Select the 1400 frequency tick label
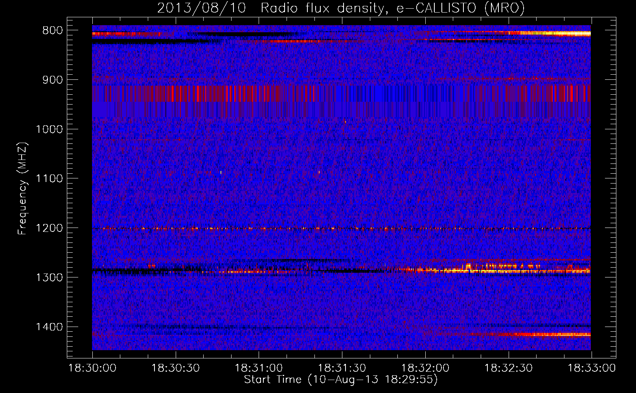636x393 pixels. [49, 327]
